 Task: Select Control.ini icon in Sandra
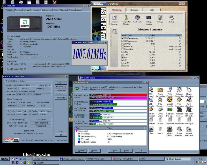(170, 121)
